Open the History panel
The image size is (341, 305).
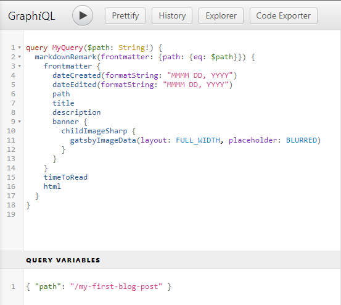(172, 16)
